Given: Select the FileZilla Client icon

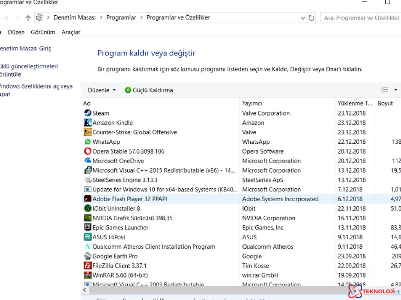Looking at the screenshot, I should pos(88,266).
